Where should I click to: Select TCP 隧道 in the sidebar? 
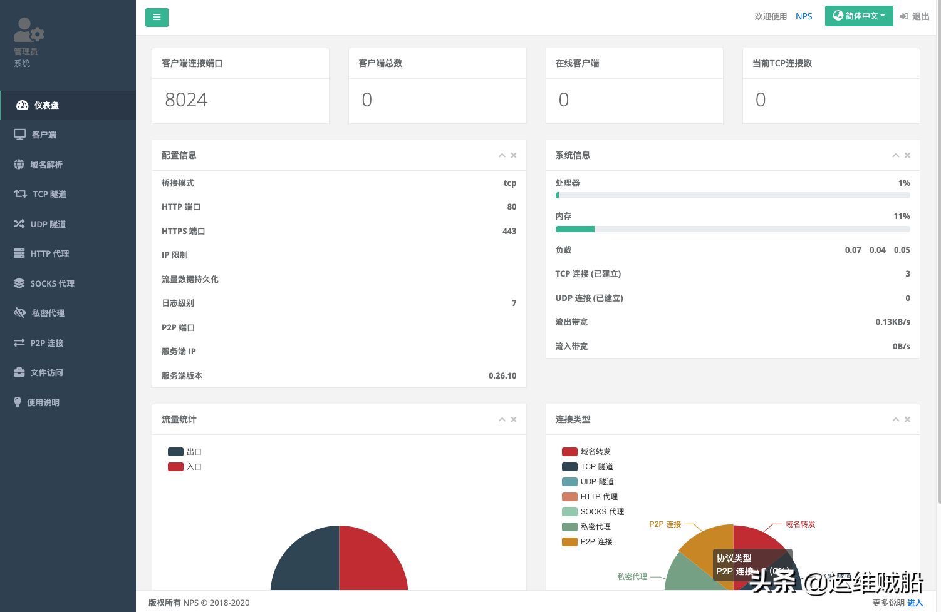click(68, 194)
